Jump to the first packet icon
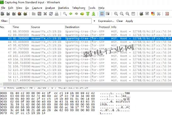Screen dimensions: 172x115 pyautogui.click(x=88, y=14)
